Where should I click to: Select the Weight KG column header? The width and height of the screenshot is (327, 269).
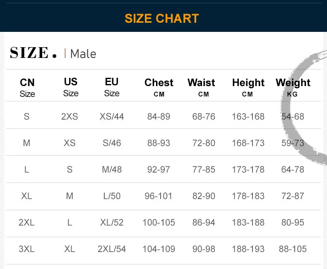click(x=293, y=87)
